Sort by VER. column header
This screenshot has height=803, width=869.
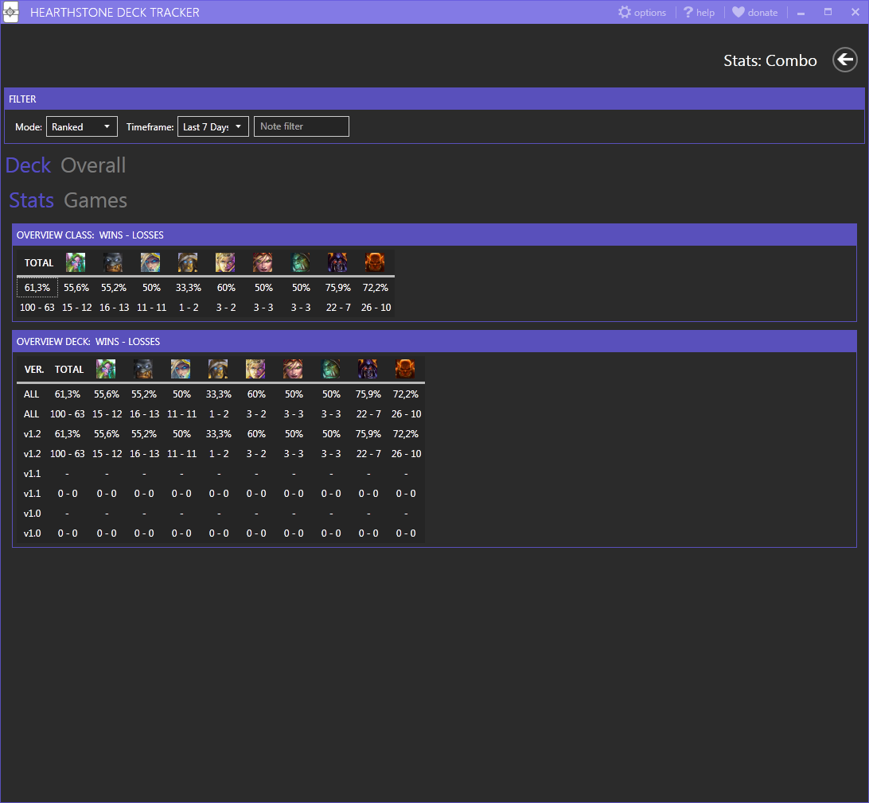(34, 369)
